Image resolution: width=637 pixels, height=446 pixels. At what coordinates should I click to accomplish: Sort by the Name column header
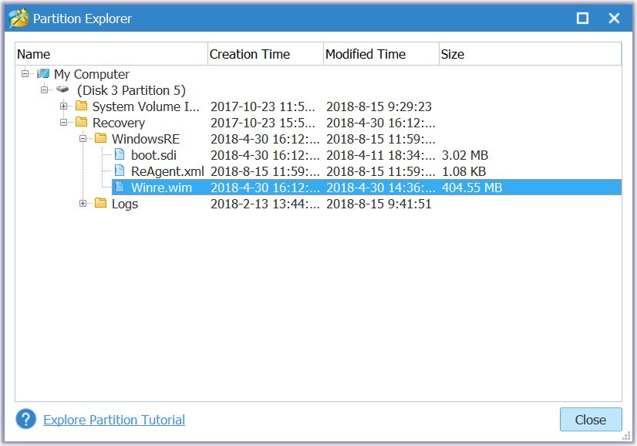click(112, 54)
